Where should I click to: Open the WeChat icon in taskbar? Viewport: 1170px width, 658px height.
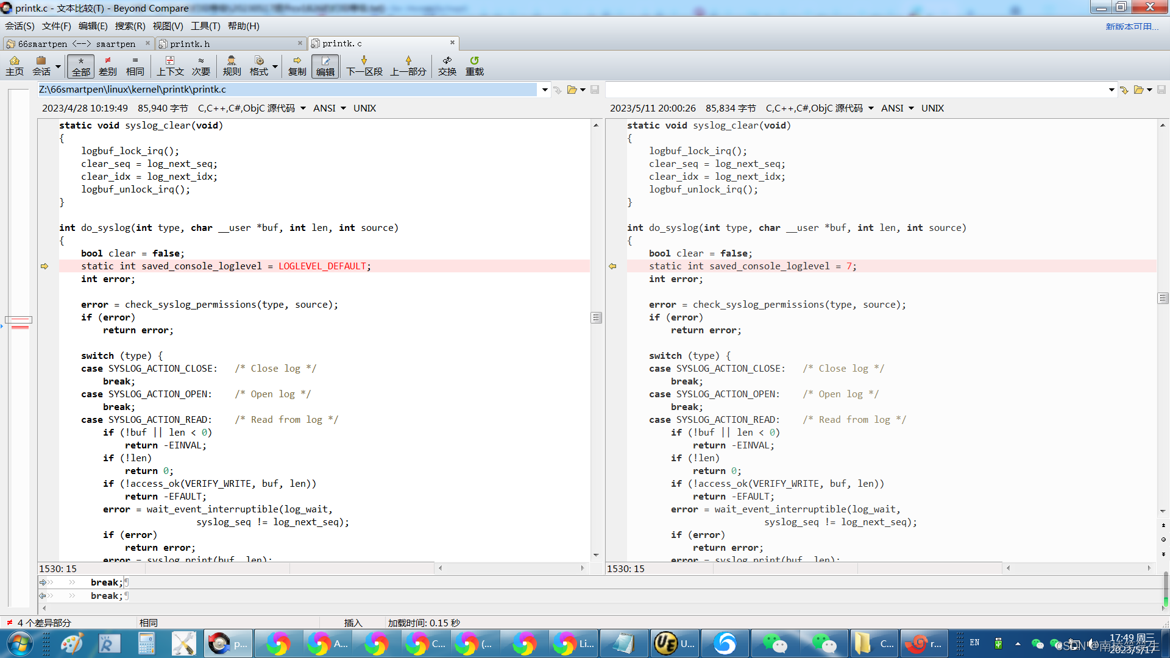pos(775,643)
